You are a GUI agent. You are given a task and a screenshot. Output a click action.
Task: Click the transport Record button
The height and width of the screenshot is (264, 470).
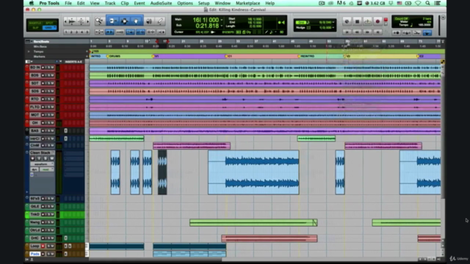point(377,21)
